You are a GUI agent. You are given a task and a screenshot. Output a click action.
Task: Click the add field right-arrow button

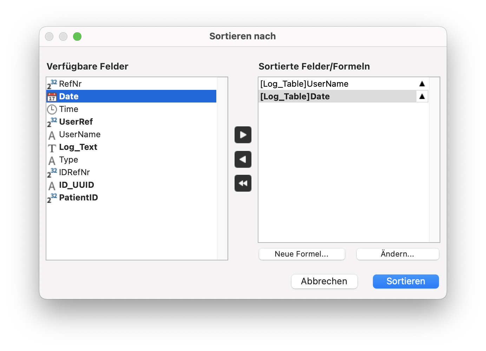pyautogui.click(x=243, y=135)
